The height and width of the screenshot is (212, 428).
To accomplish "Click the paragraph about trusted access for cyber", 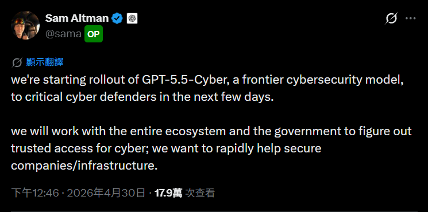I will coord(211,148).
